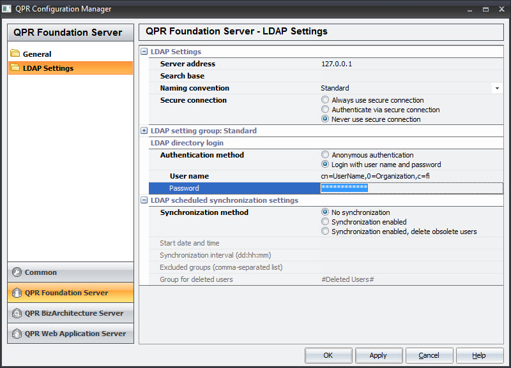Screen dimensions: 511x368
Task: Click the Server address label
Action: (x=188, y=64)
